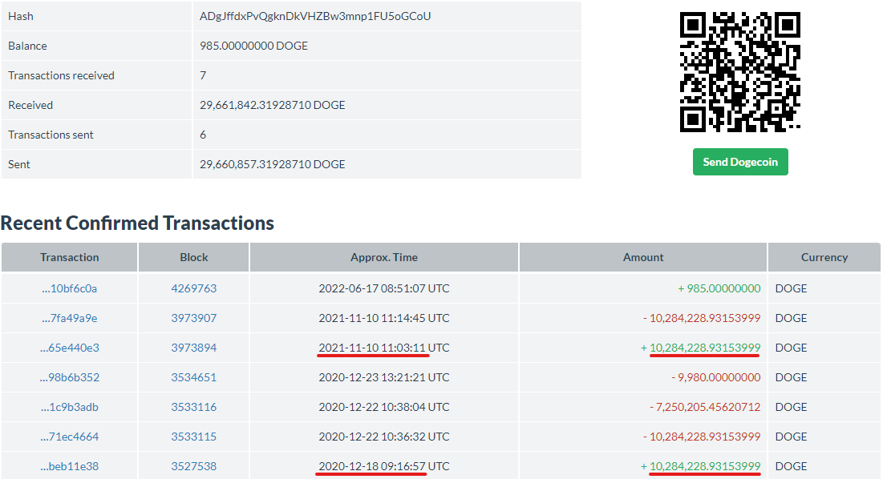Click the Currency column header

tap(824, 257)
